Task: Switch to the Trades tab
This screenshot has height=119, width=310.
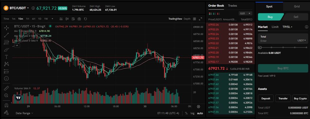Action: (x=232, y=6)
